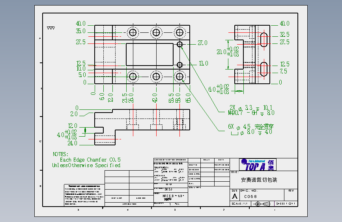
Task: Click the TOP A company logo
Action: point(258,165)
